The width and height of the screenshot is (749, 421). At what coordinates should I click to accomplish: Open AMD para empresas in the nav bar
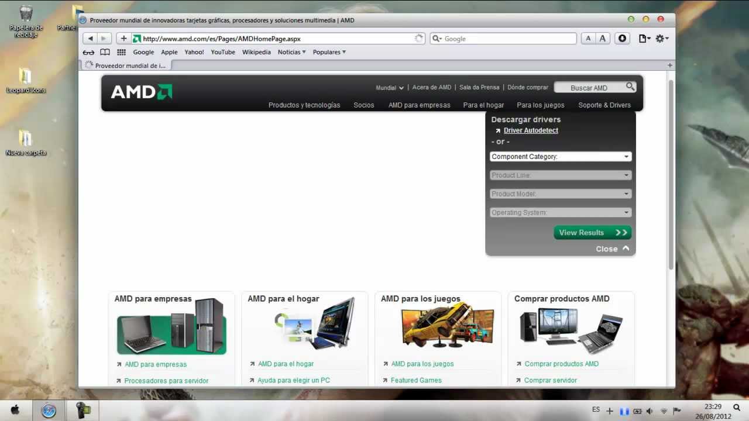420,105
